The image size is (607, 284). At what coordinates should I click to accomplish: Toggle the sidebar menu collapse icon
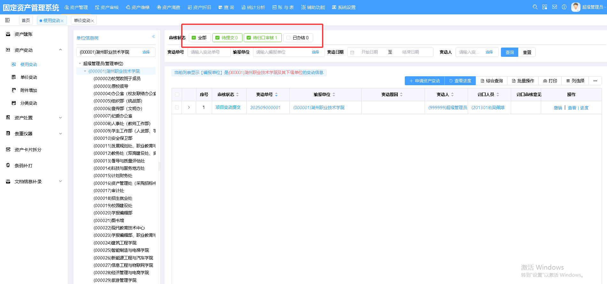coord(7,20)
